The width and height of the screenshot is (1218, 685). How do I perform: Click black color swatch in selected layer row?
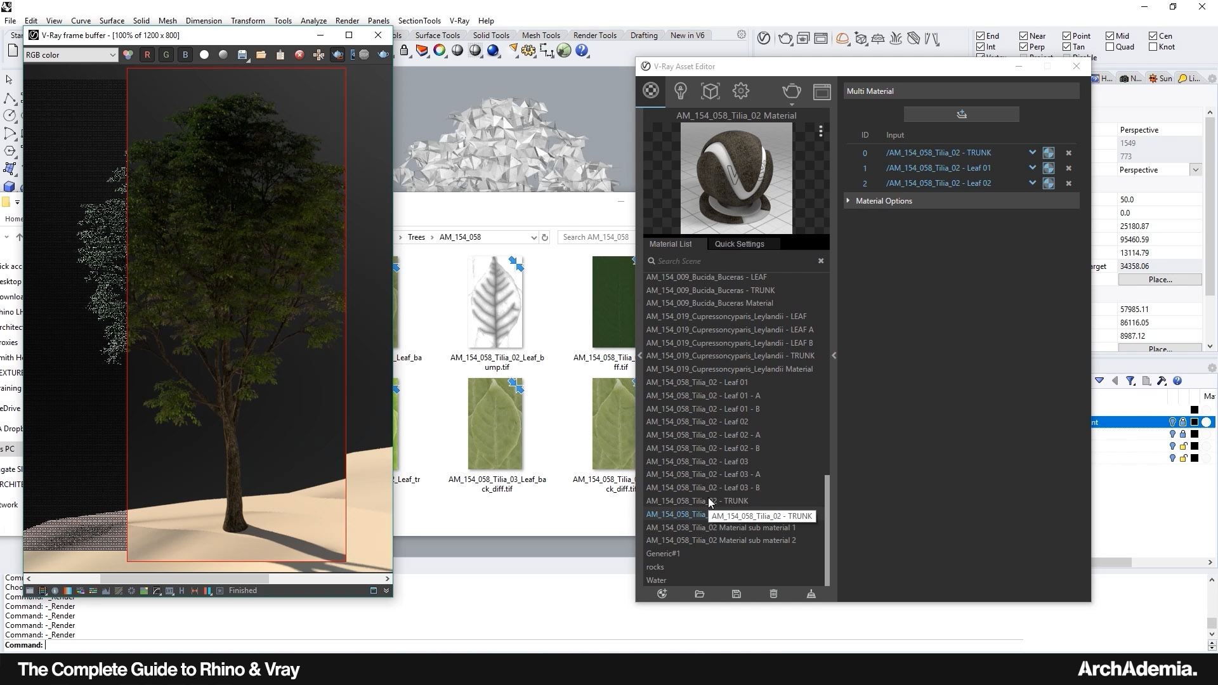coord(1195,422)
